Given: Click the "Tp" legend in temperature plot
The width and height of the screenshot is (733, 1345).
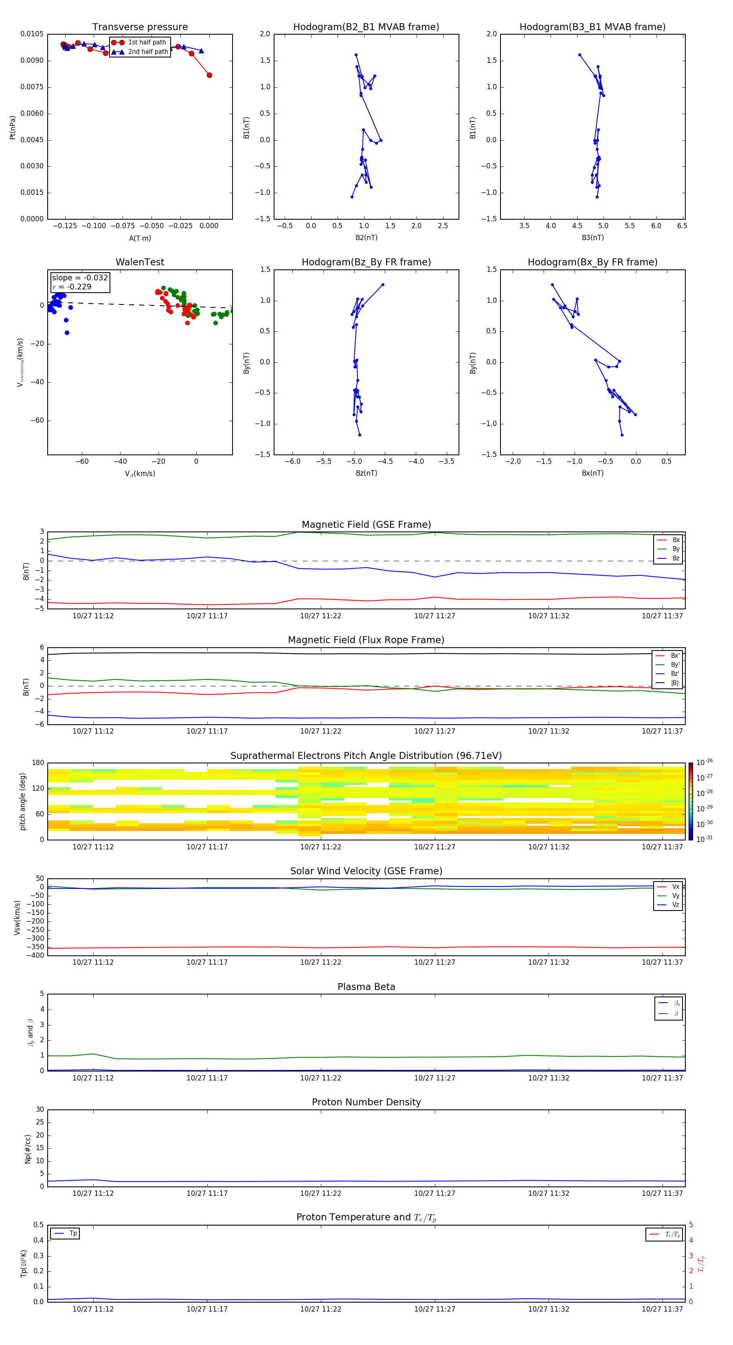Looking at the screenshot, I should pyautogui.click(x=65, y=1233).
